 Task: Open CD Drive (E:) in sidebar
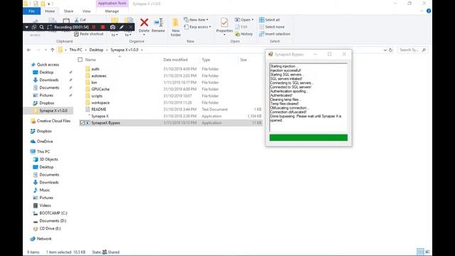coord(47,228)
